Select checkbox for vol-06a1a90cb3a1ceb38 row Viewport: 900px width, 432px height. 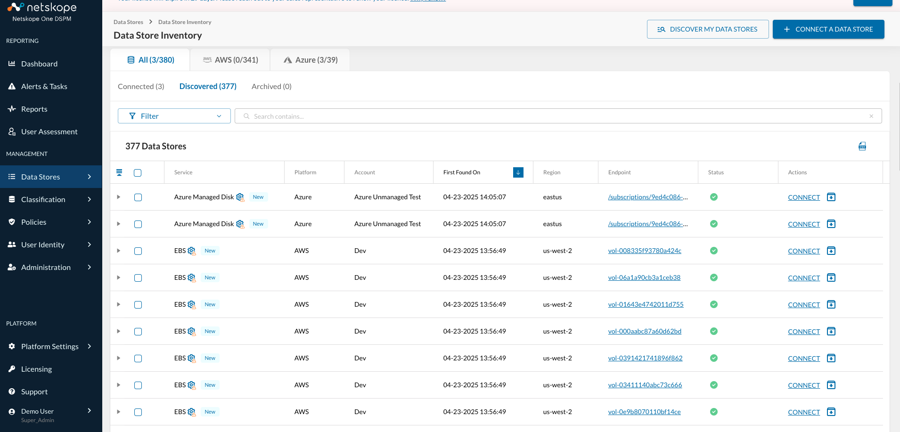[138, 278]
